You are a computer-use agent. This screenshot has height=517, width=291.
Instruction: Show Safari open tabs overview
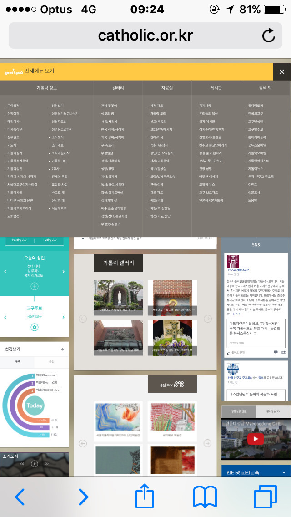[x=265, y=497]
